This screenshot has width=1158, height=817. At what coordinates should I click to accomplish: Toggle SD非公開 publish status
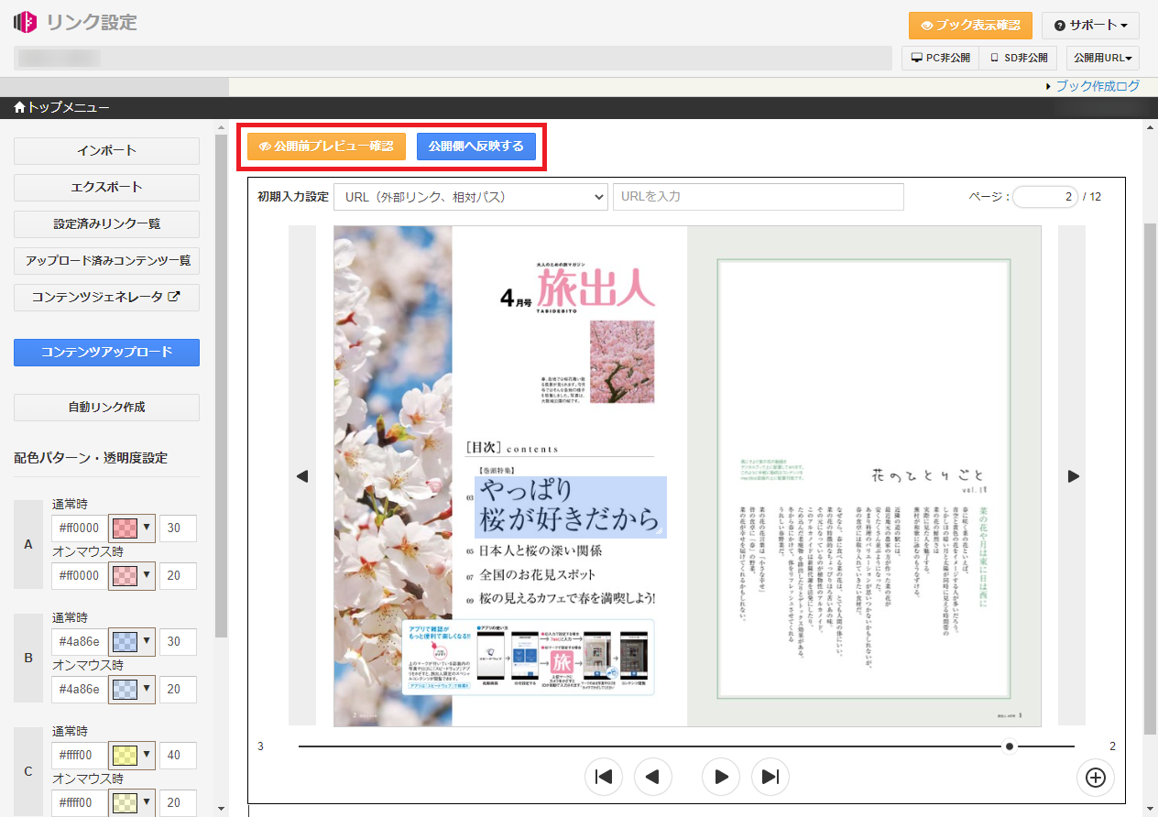click(x=1018, y=58)
